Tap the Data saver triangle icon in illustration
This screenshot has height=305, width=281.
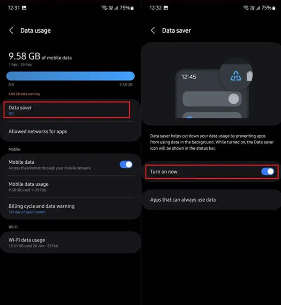coord(236,76)
